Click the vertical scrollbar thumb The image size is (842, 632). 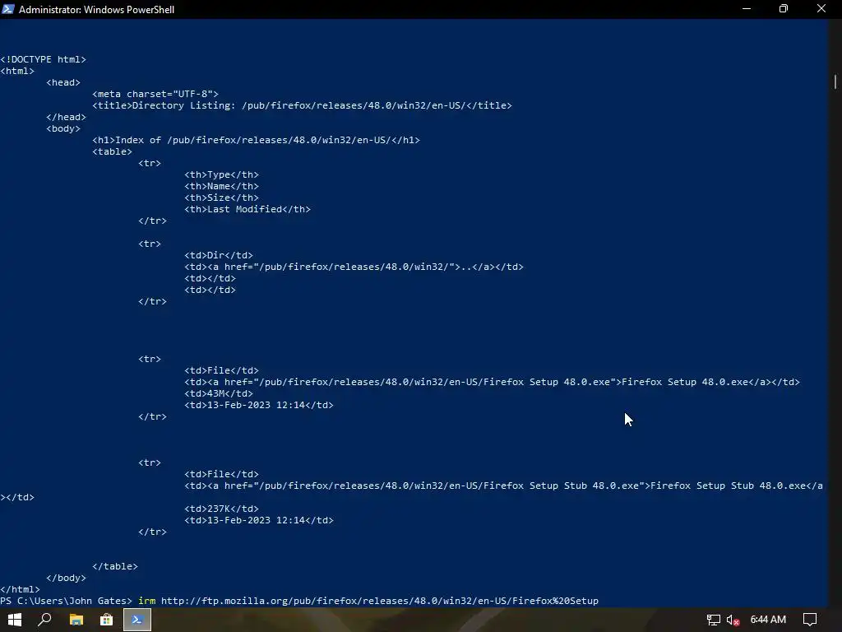[x=835, y=81]
